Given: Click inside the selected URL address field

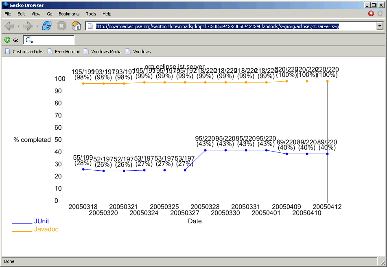Looking at the screenshot, I should coord(217,26).
